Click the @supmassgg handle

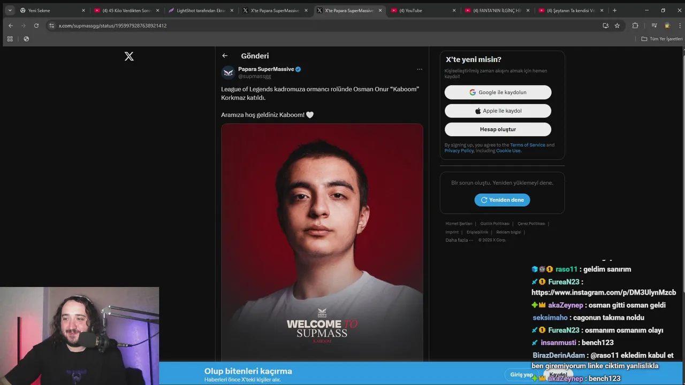tap(254, 76)
